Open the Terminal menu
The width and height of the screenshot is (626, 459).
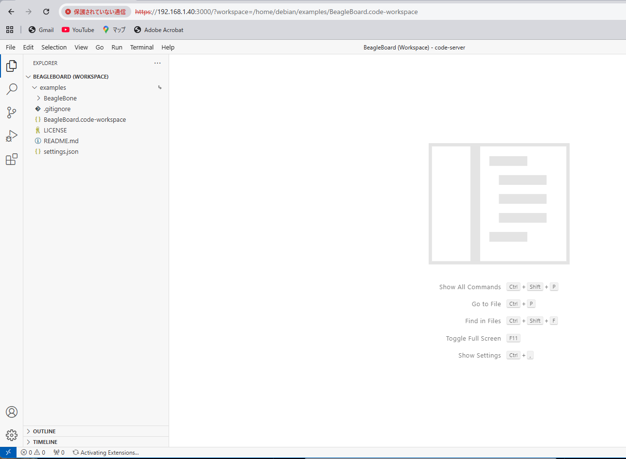(142, 47)
